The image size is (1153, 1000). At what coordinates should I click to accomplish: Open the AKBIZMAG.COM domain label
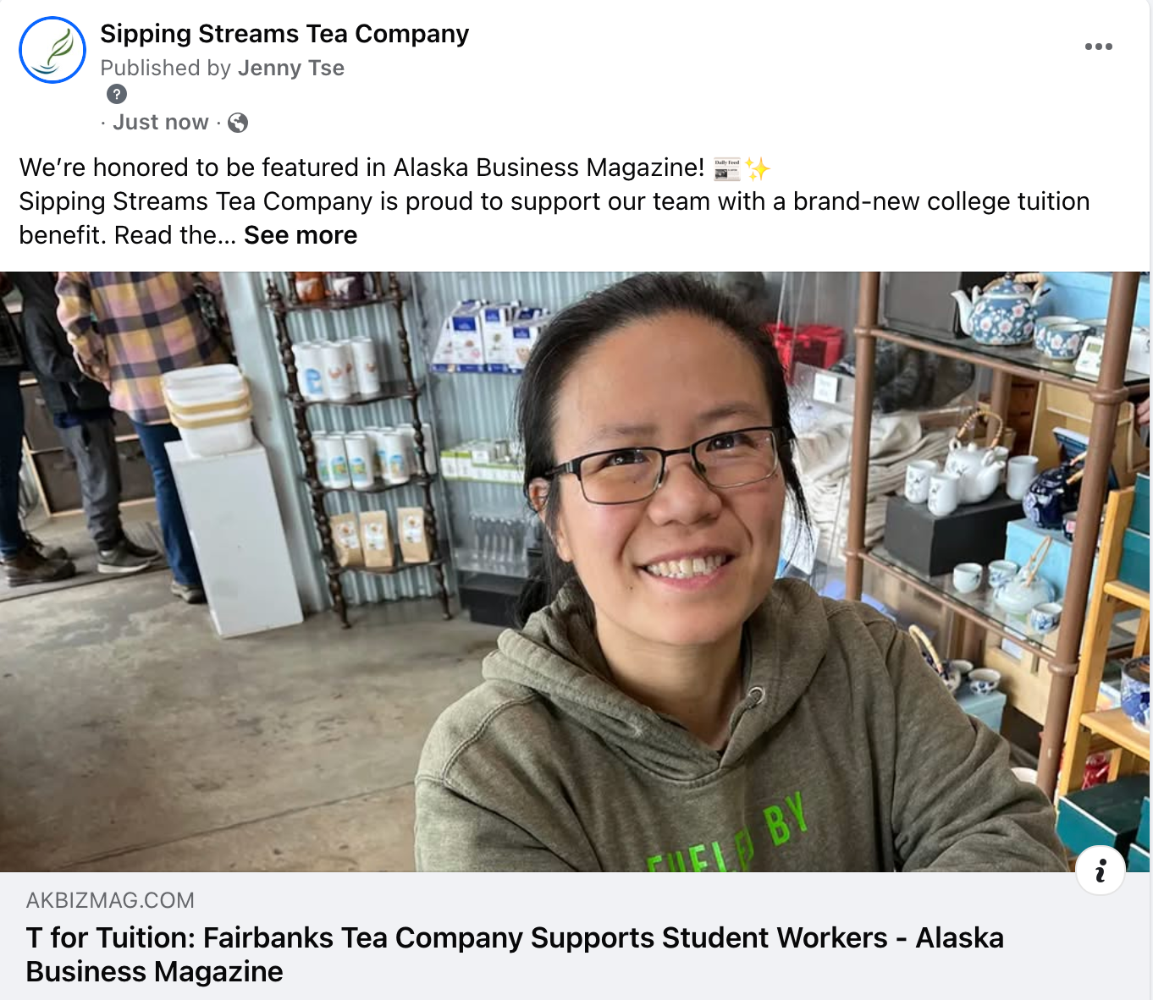110,900
